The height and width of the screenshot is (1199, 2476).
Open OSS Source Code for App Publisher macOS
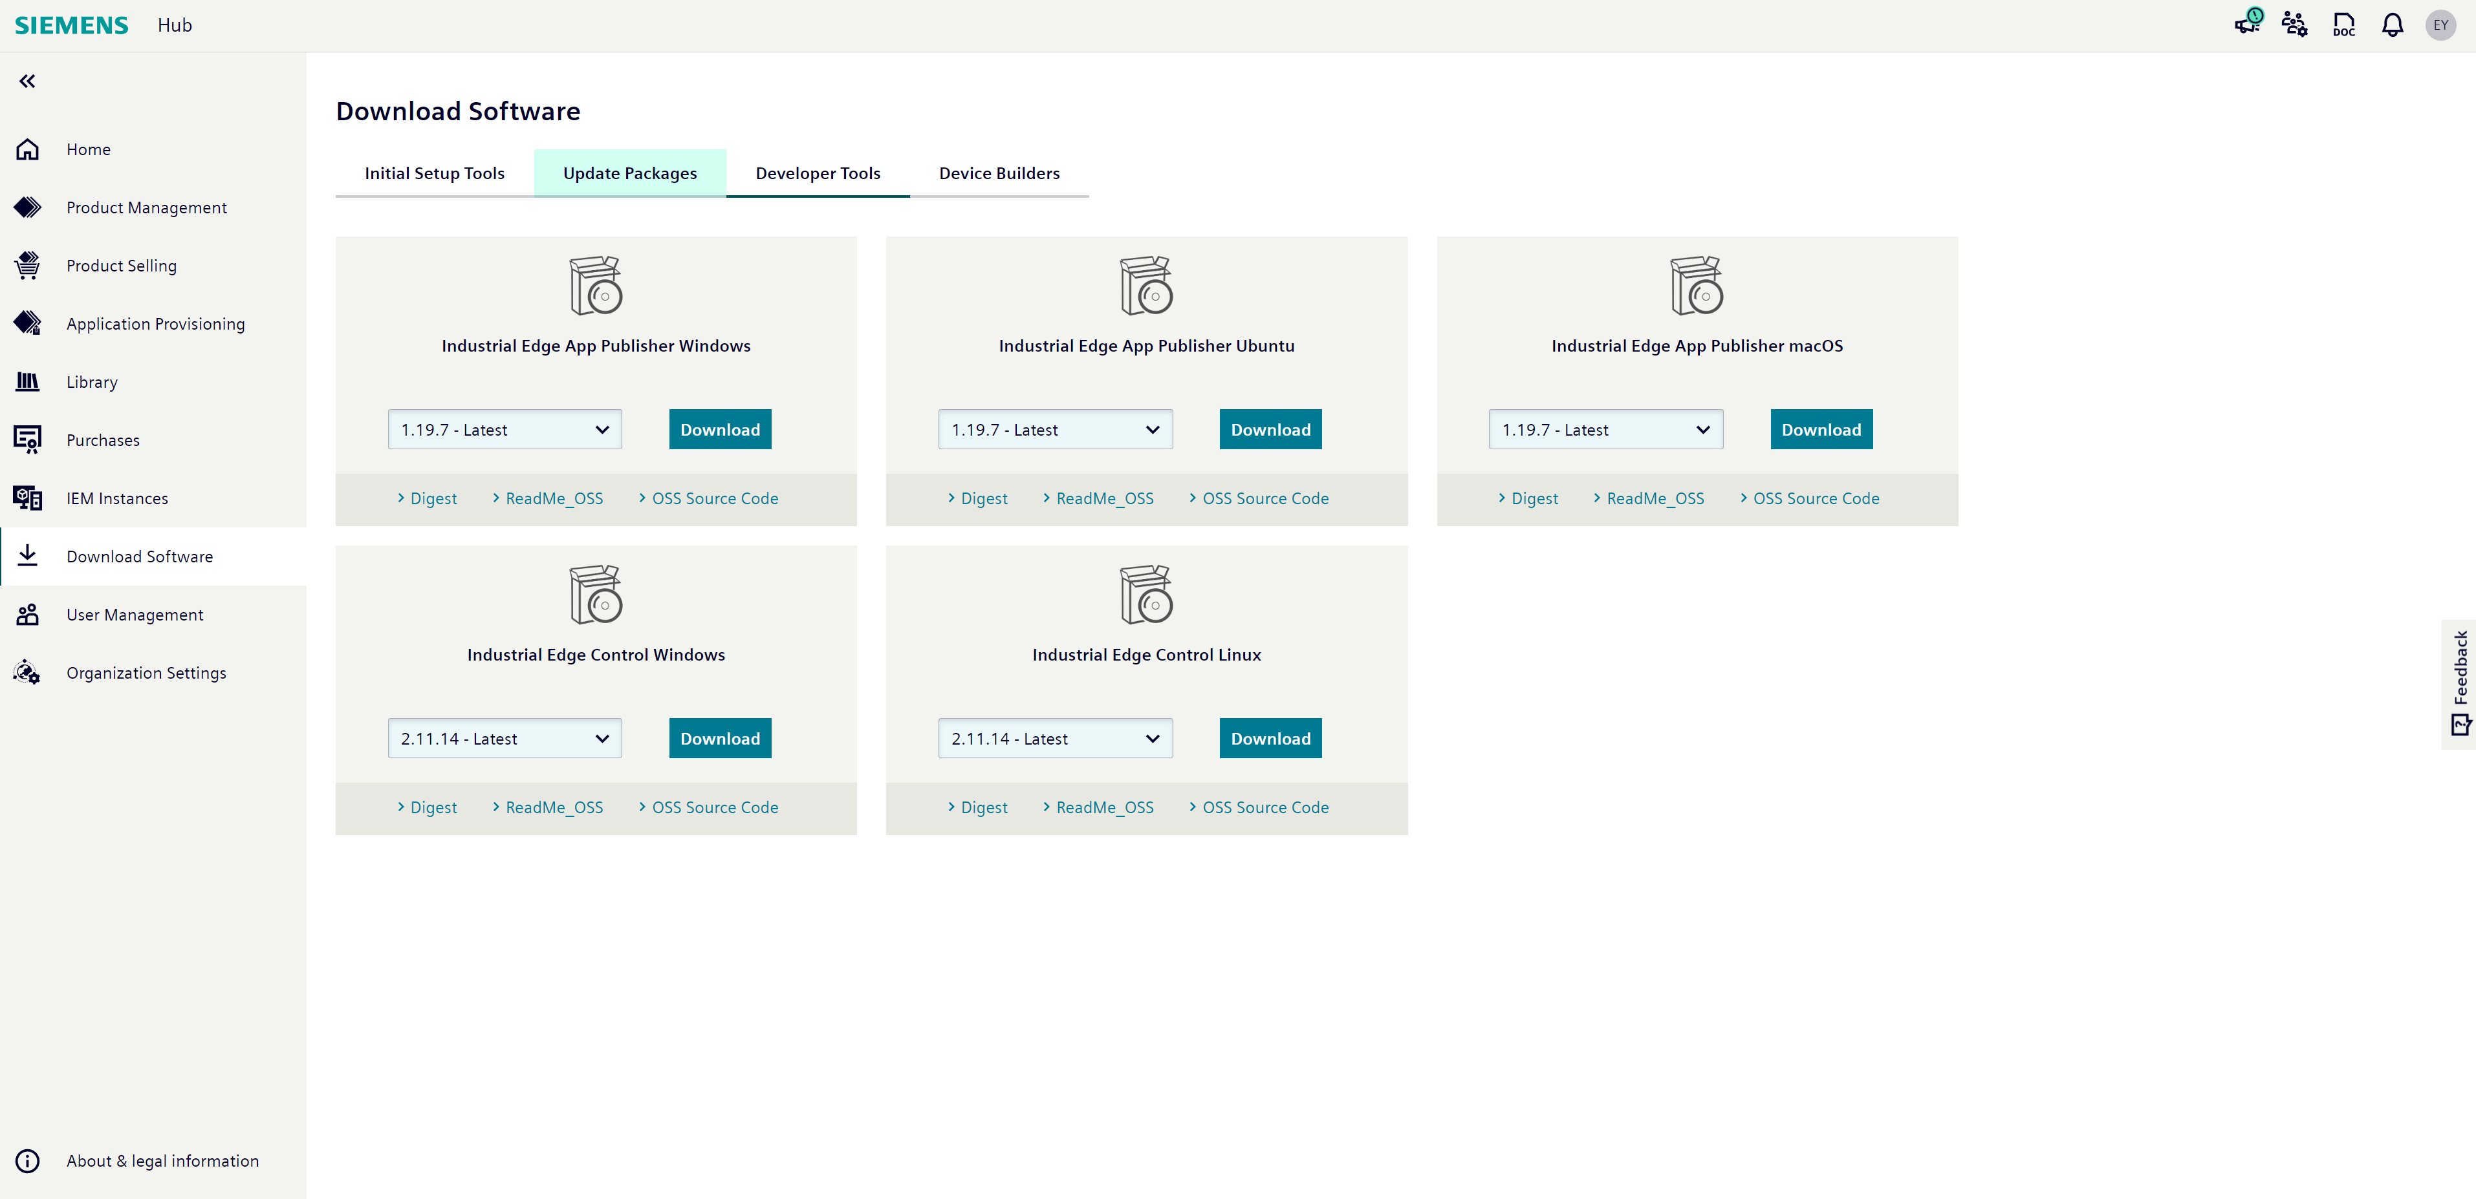click(1810, 498)
